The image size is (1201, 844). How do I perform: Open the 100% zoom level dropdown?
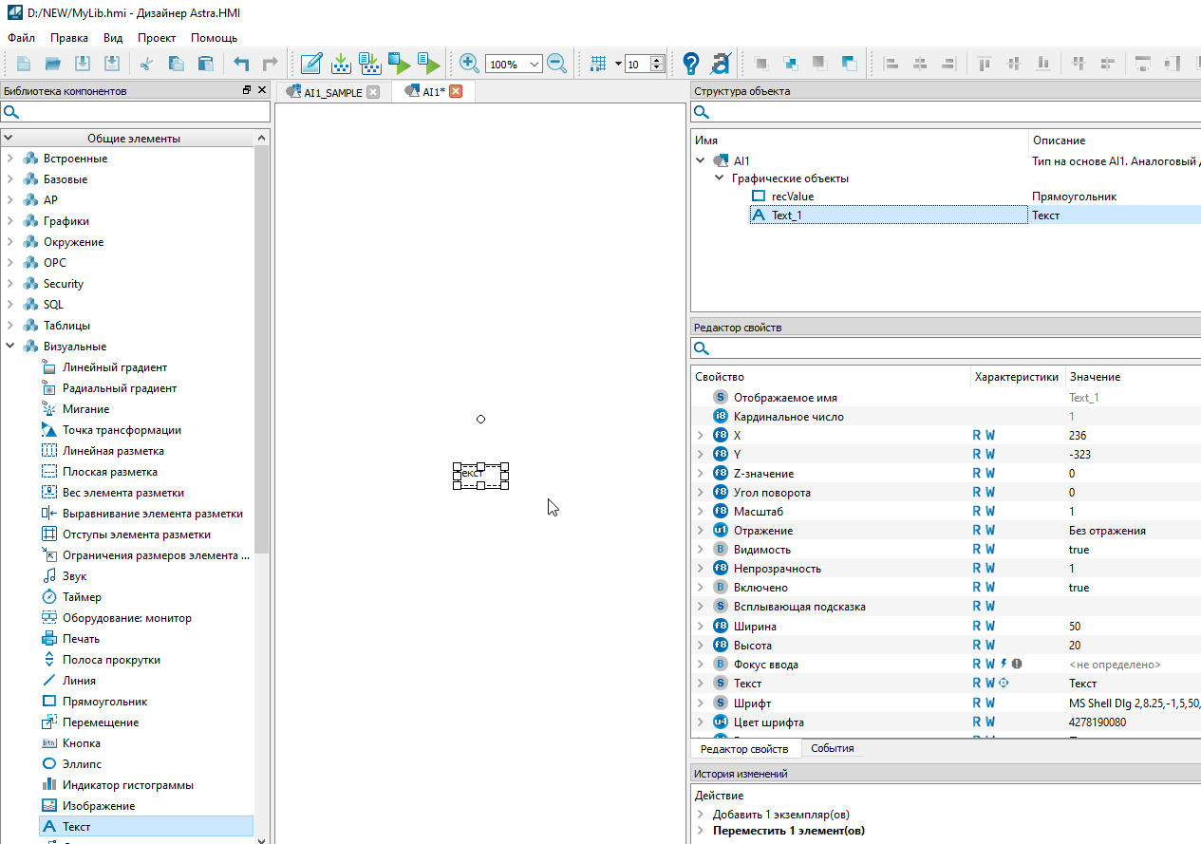pyautogui.click(x=534, y=65)
